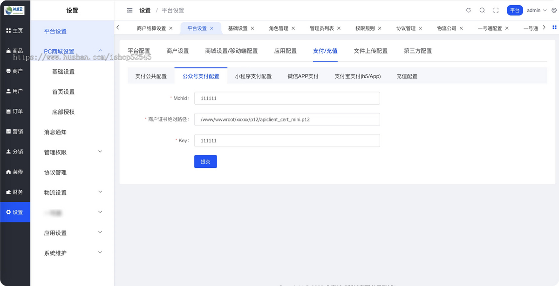Image resolution: width=559 pixels, height=286 pixels.
Task: Switch to the 管理员列表 page tab
Action: click(x=322, y=28)
